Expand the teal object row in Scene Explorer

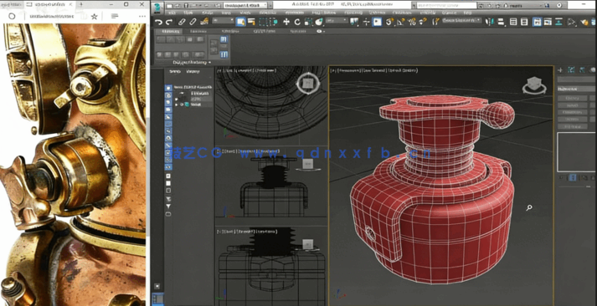(x=176, y=105)
